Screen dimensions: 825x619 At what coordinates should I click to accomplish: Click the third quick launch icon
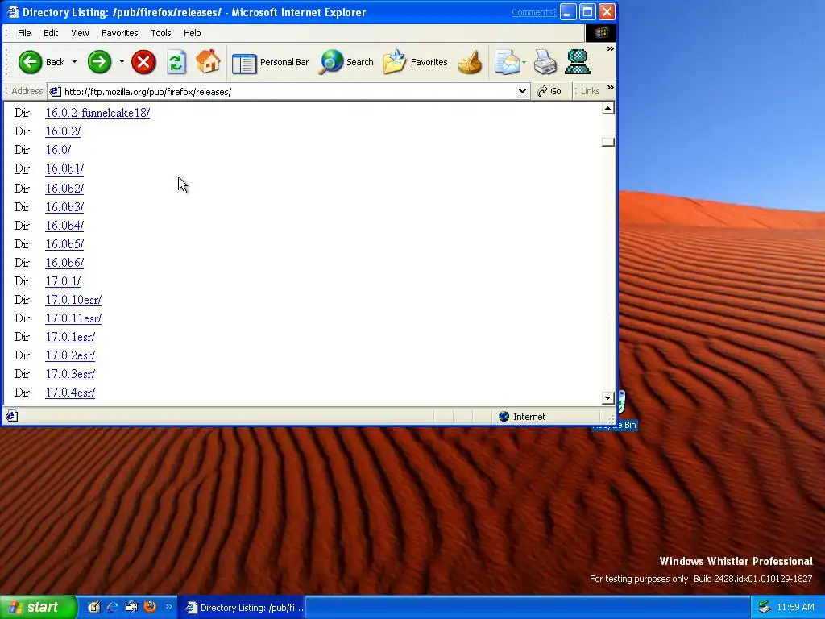131,607
